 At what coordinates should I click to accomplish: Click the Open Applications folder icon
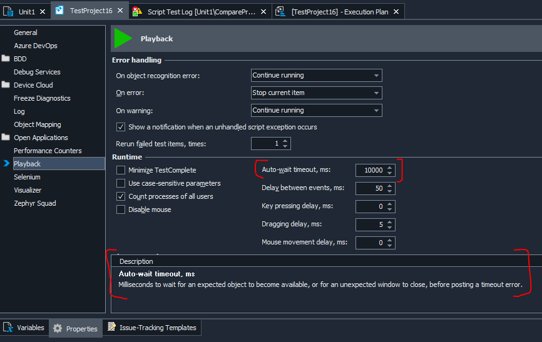coord(6,137)
